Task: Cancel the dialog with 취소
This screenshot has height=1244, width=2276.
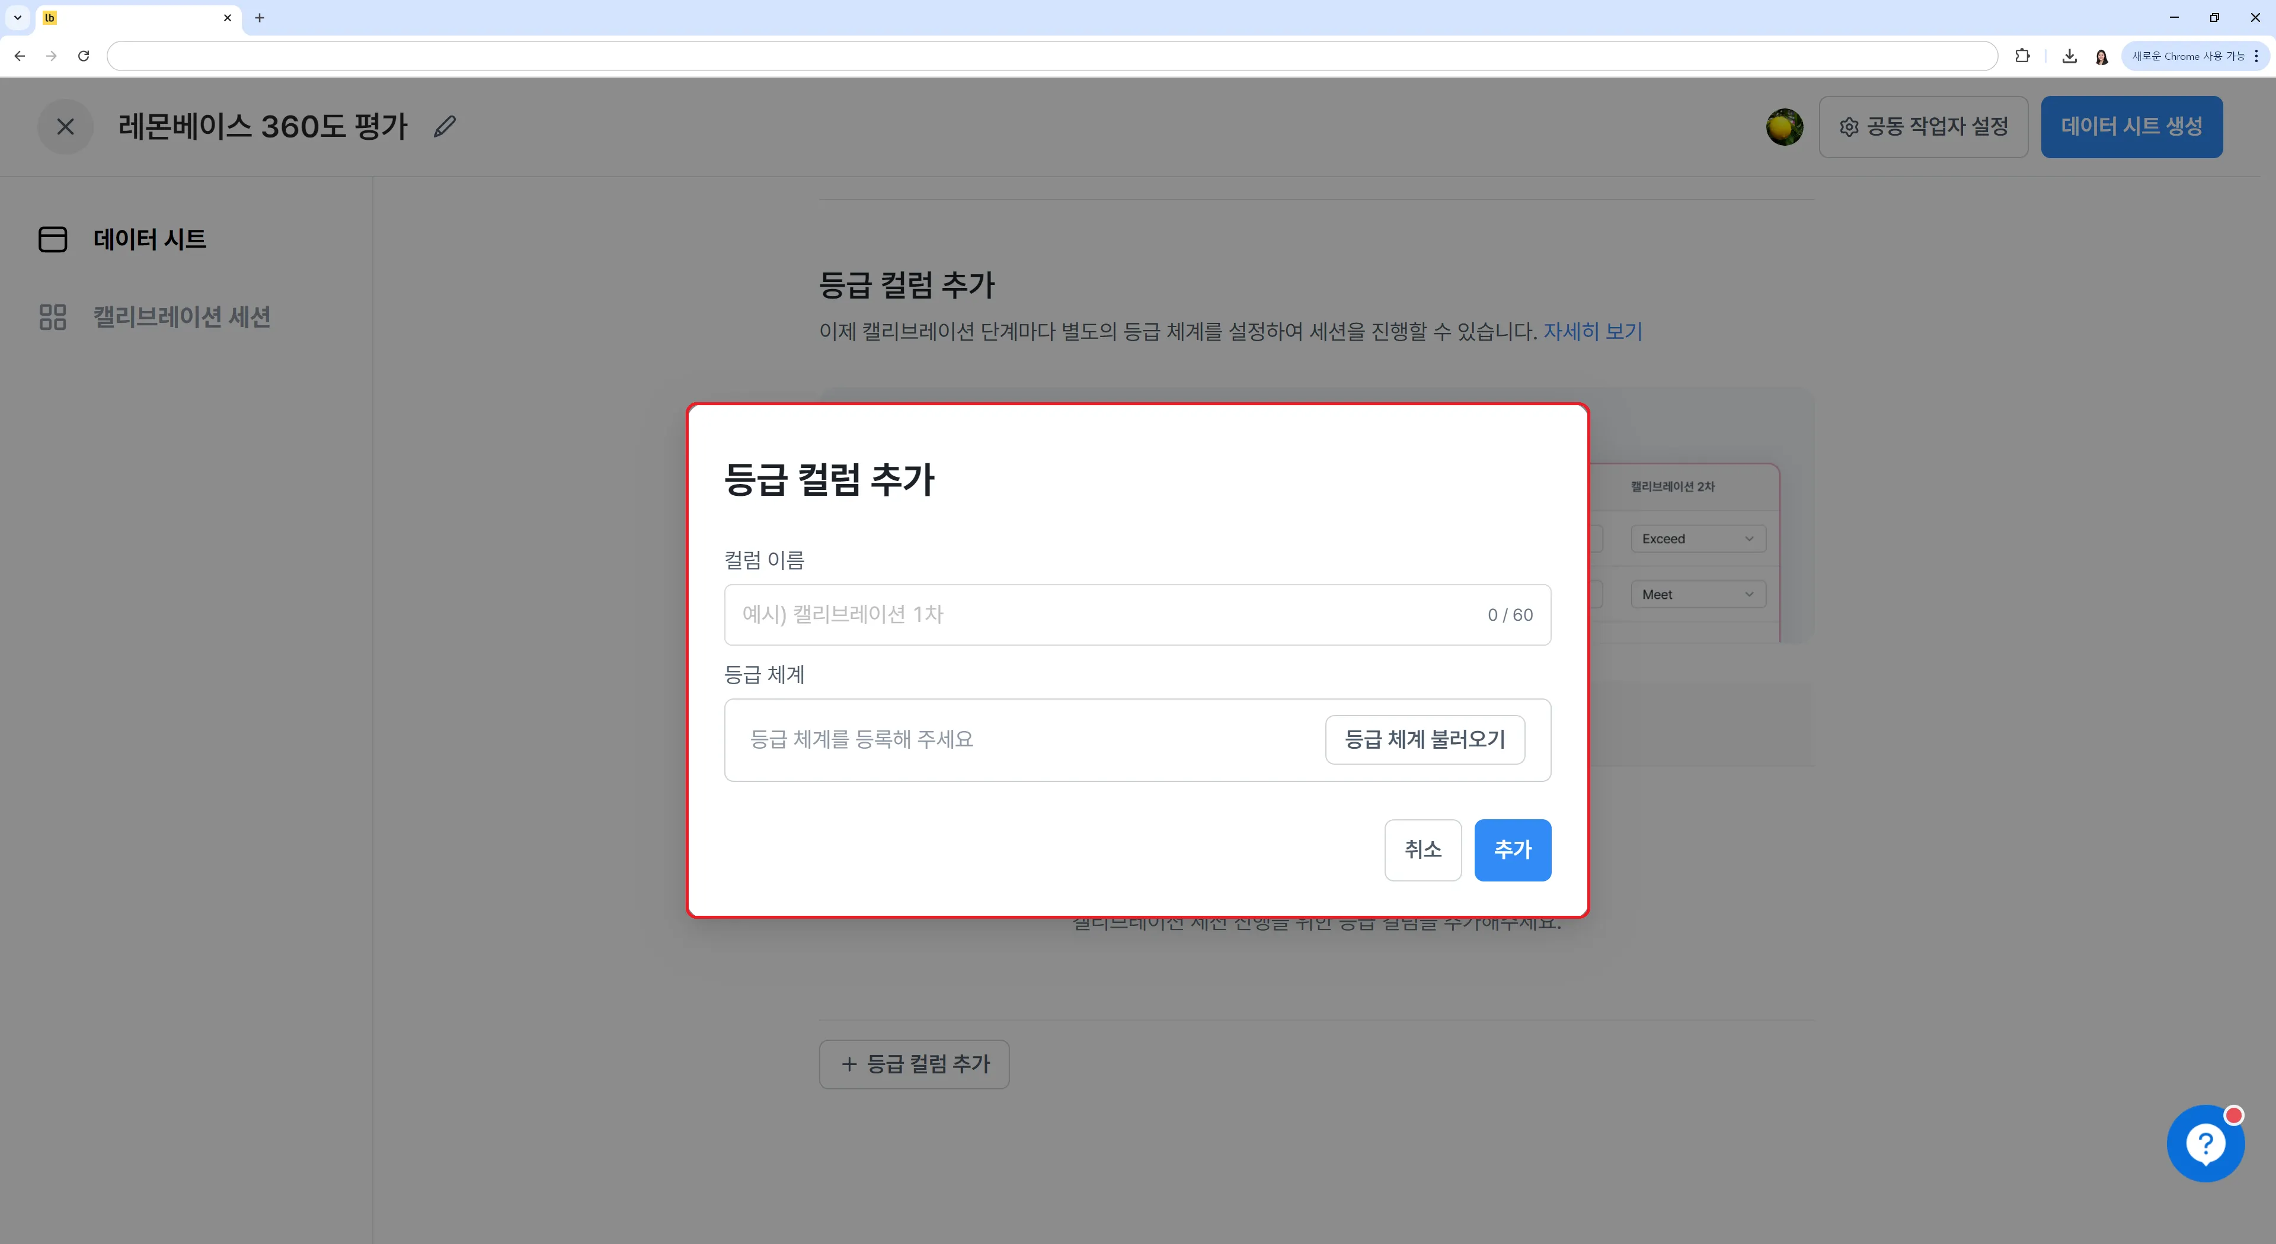Action: 1422,850
